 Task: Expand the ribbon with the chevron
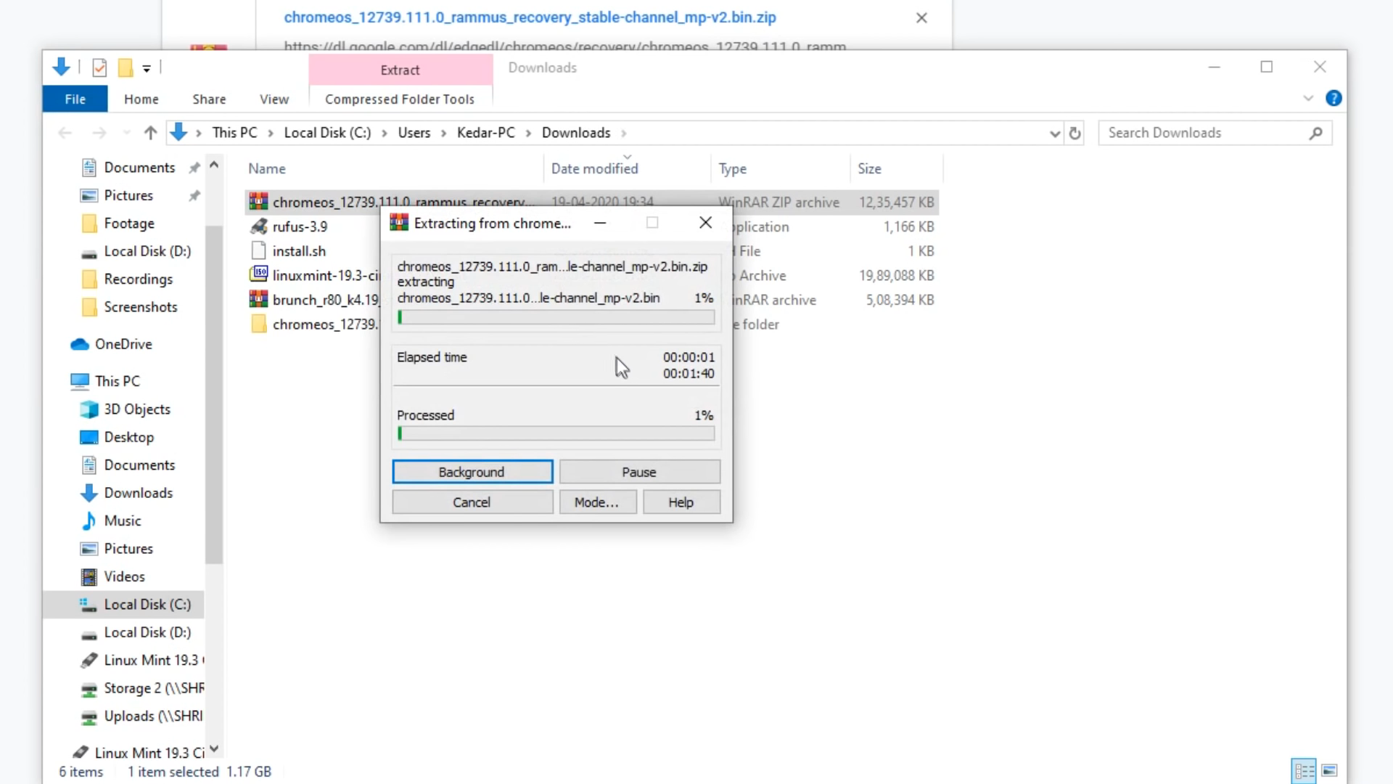pos(1308,98)
